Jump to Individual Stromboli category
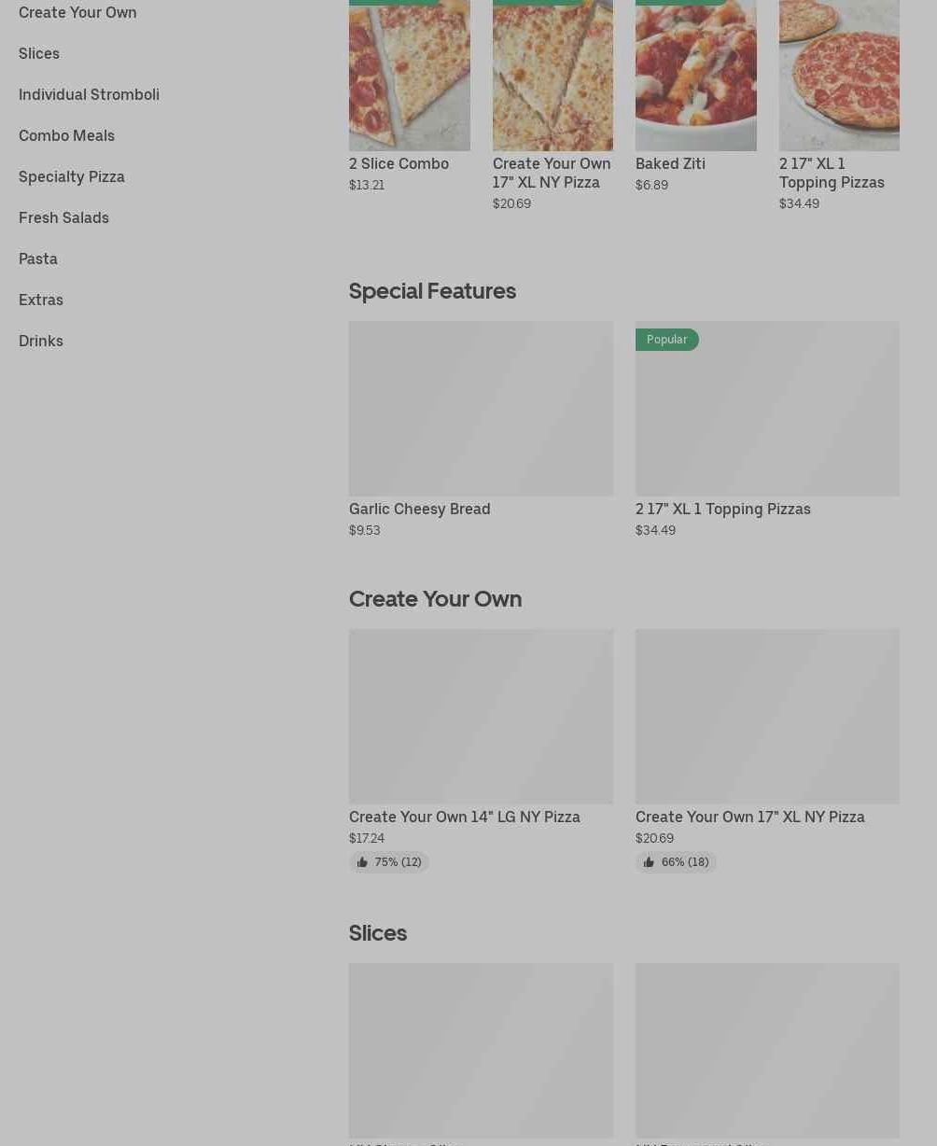Screen dimensions: 937x1146 [x=89, y=94]
